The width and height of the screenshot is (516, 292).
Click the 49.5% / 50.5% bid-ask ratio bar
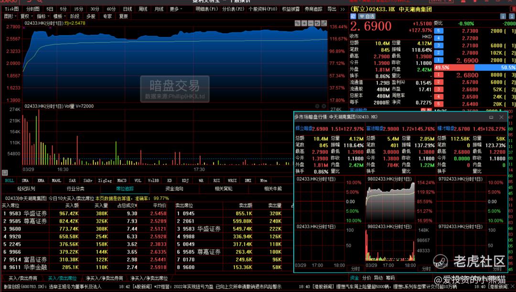475,67
